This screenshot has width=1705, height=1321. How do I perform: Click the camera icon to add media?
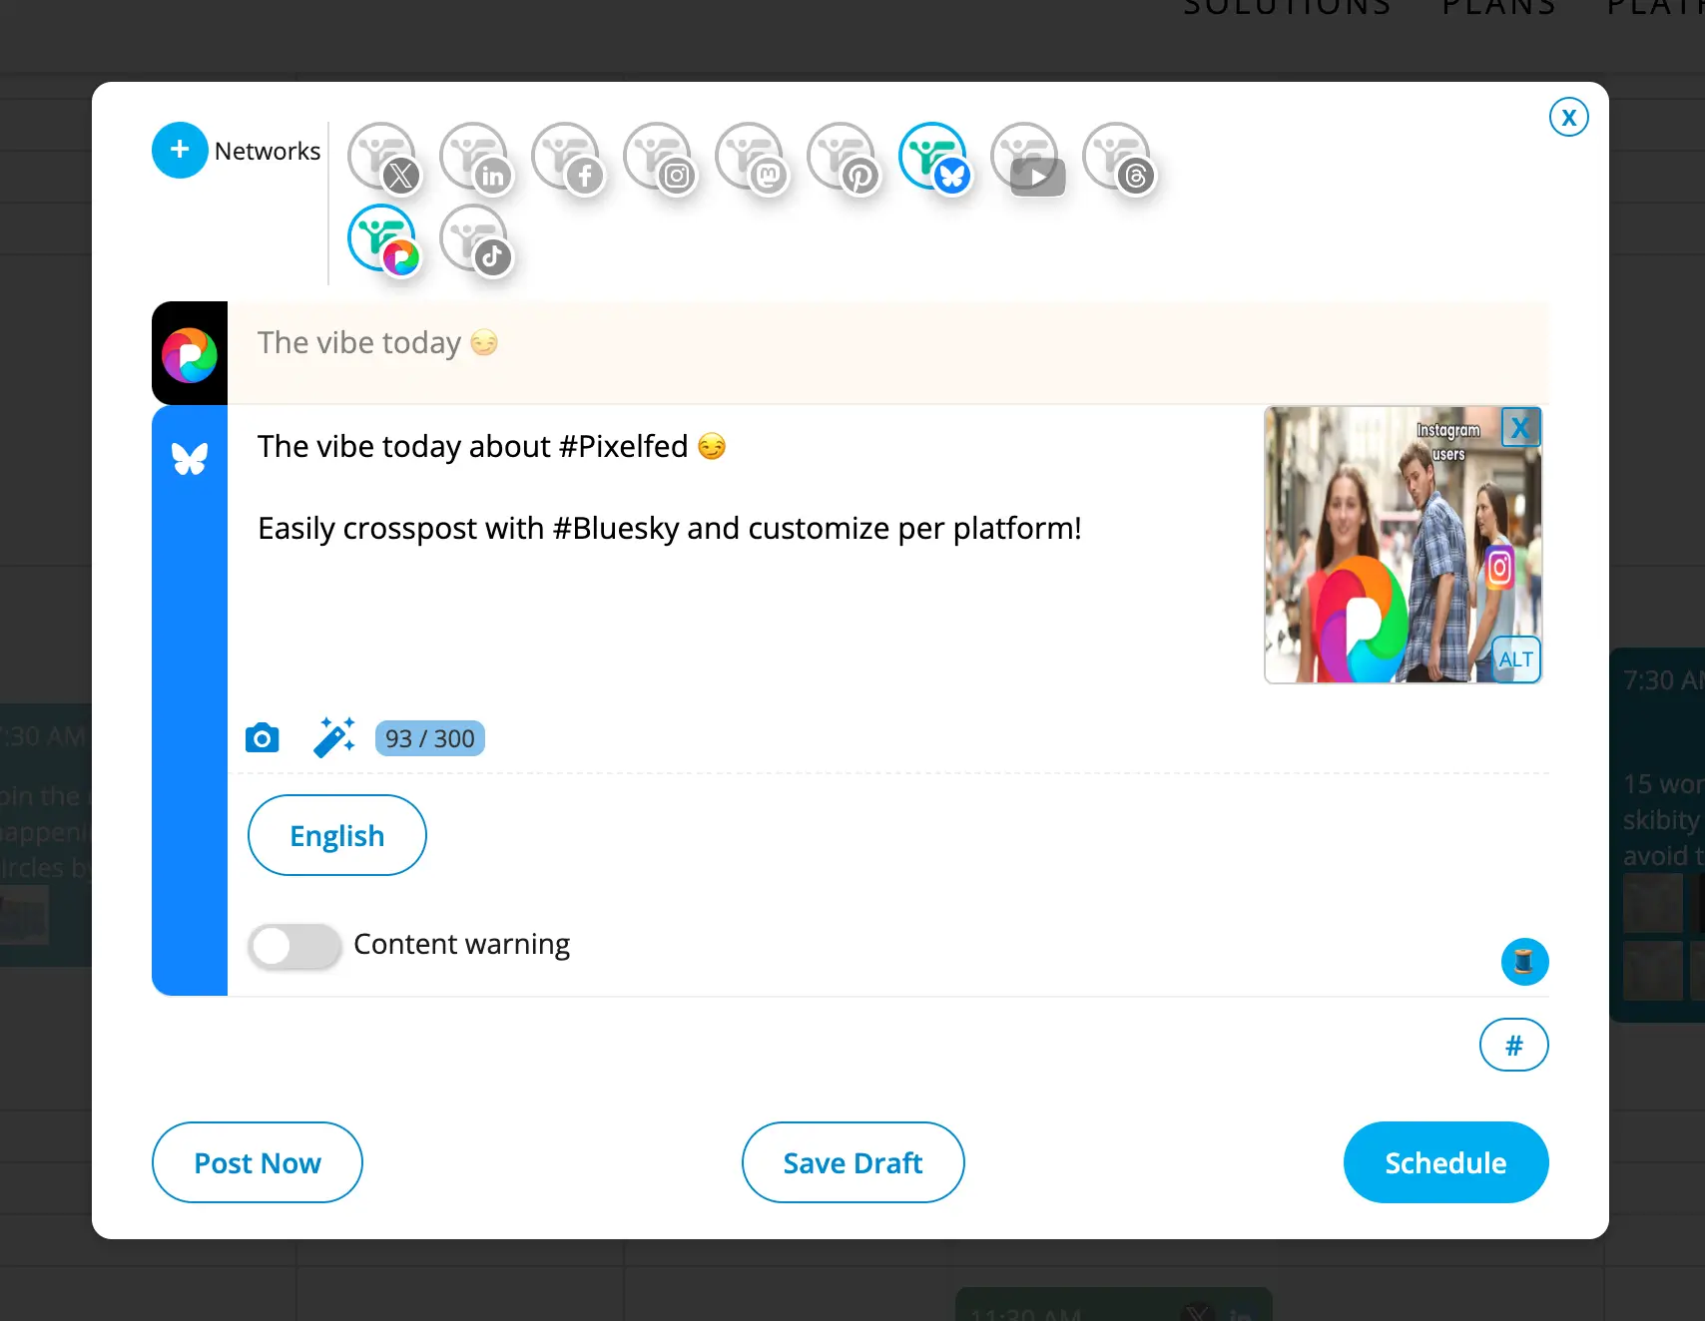coord(262,738)
